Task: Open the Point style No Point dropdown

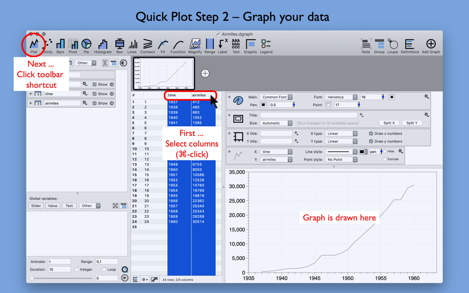Action: [341, 159]
